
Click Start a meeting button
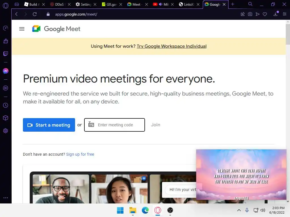coord(49,125)
